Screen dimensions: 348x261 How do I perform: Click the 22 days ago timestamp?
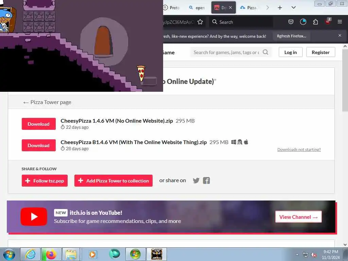tap(77, 127)
